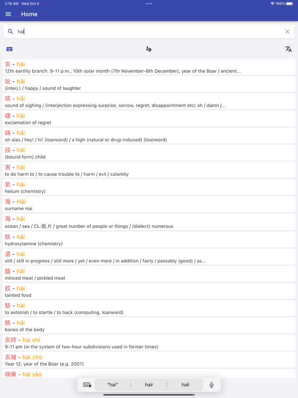This screenshot has width=298, height=398.
Task: Focus the search field containing hai
Action: pyautogui.click(x=149, y=32)
